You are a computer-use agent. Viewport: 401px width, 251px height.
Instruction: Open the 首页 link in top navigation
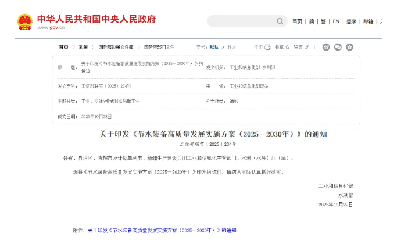tap(297, 21)
